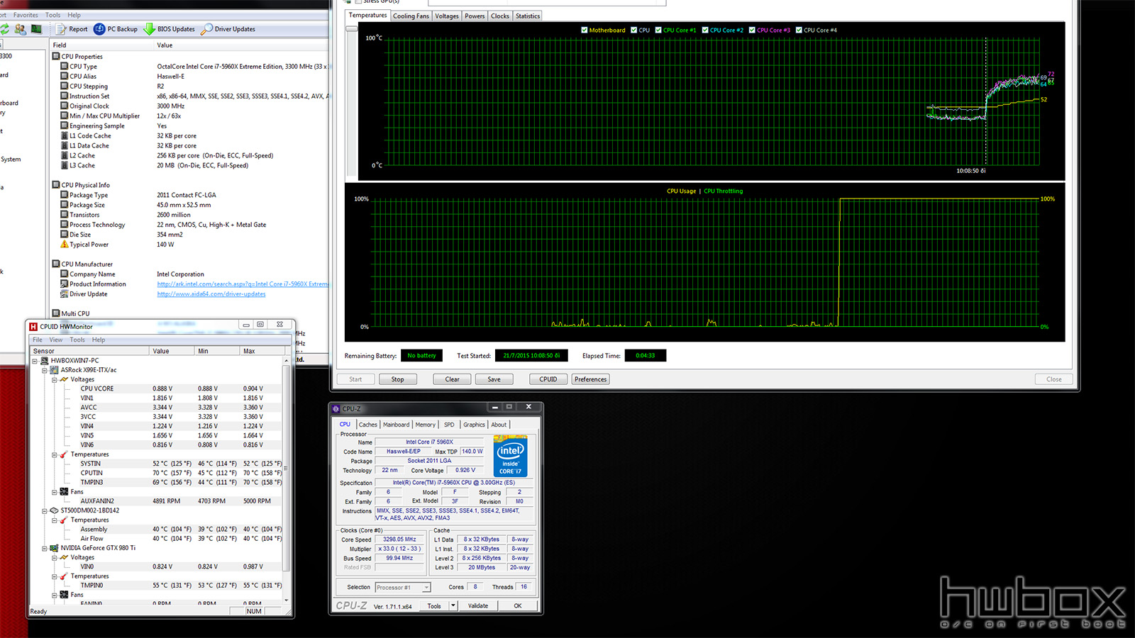This screenshot has height=638, width=1135.
Task: Click the Field column header in AIDA64
Action: pyautogui.click(x=101, y=45)
